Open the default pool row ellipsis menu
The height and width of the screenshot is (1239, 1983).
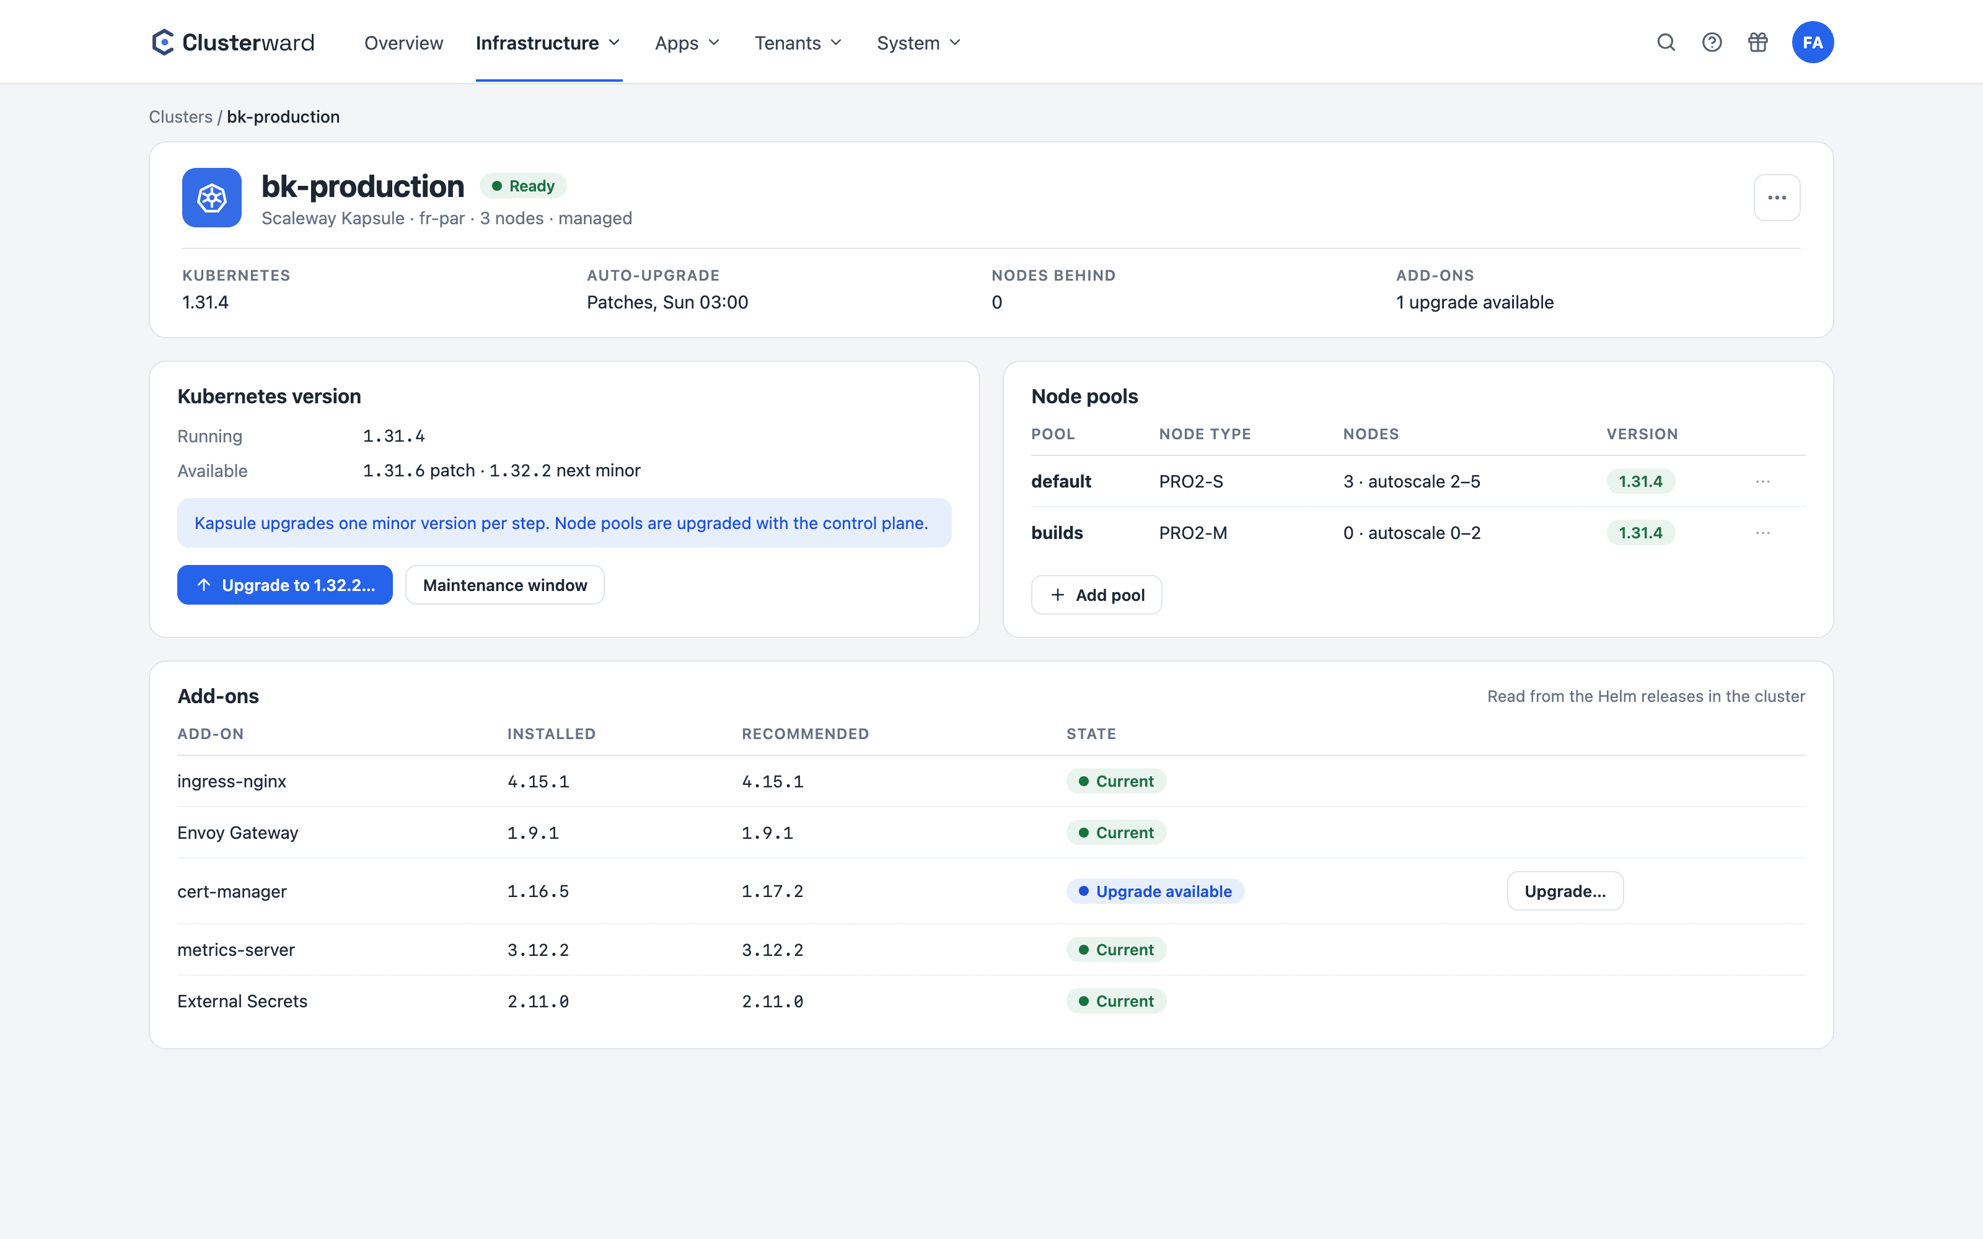[x=1762, y=482]
